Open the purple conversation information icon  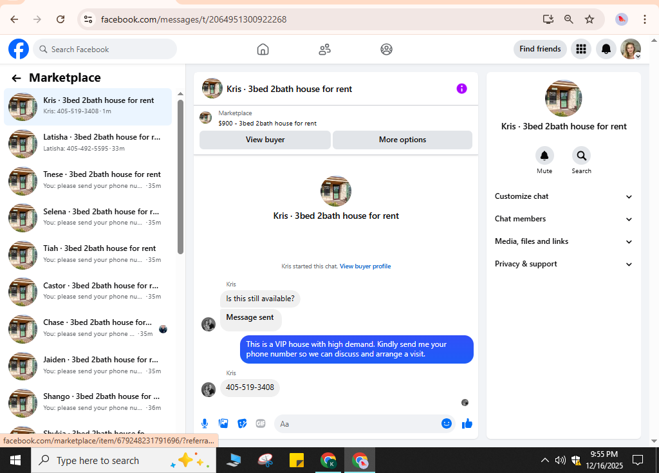pos(461,89)
